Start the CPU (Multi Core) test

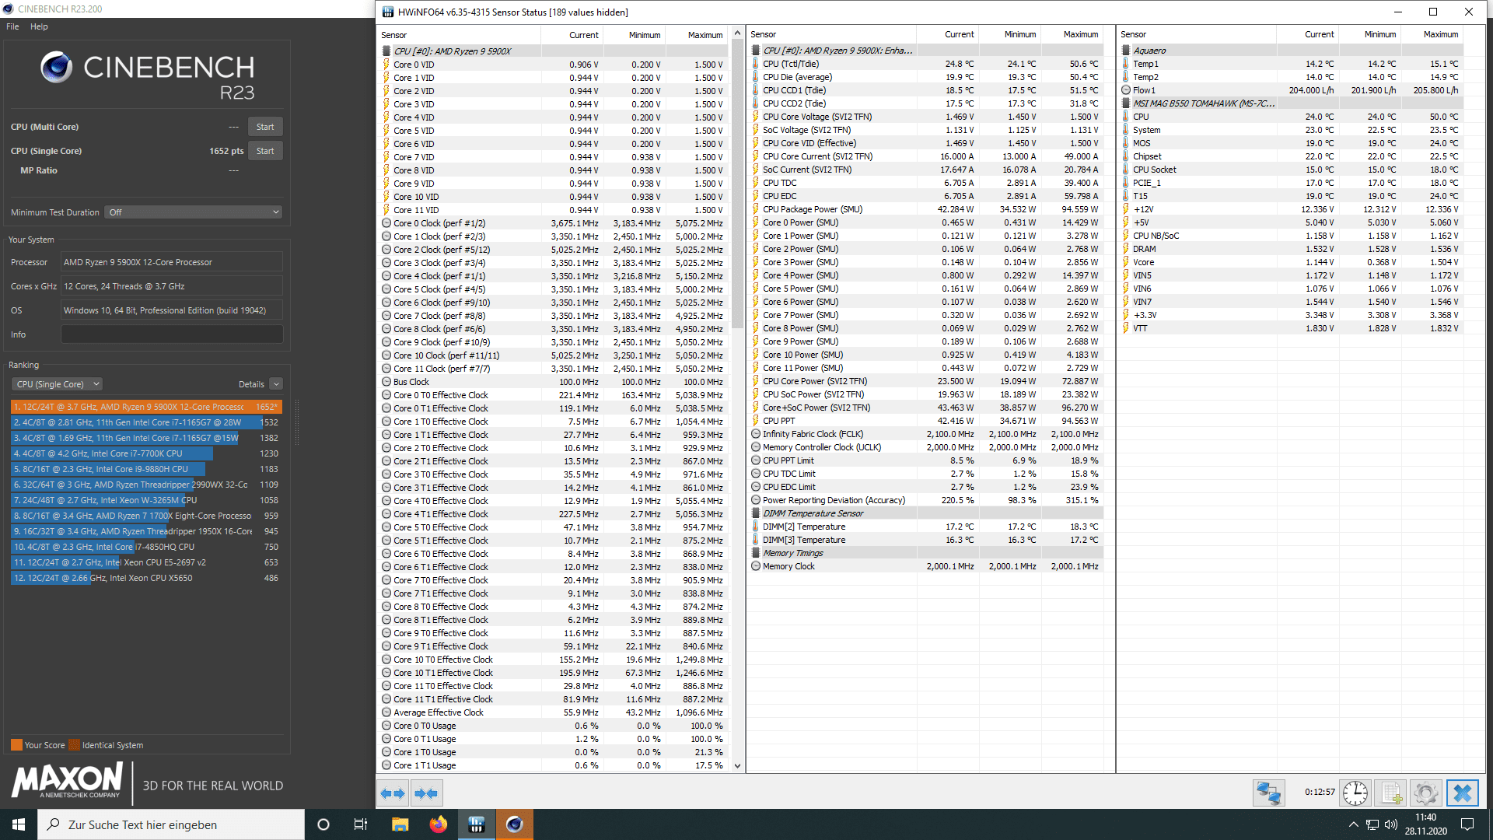[x=265, y=127]
